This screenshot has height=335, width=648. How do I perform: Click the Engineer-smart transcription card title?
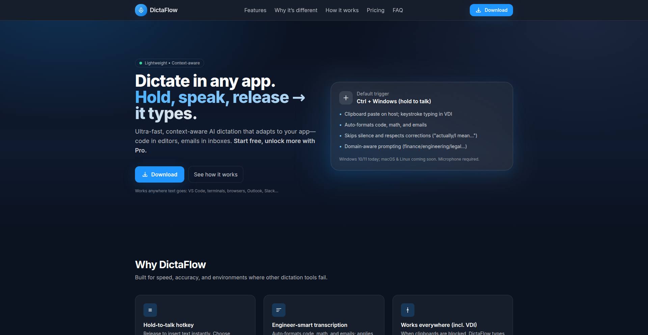tap(309, 325)
